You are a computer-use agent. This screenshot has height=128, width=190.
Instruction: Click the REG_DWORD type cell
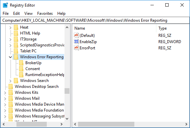[170, 42]
